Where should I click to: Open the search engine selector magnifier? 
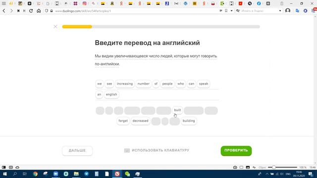(x=238, y=11)
